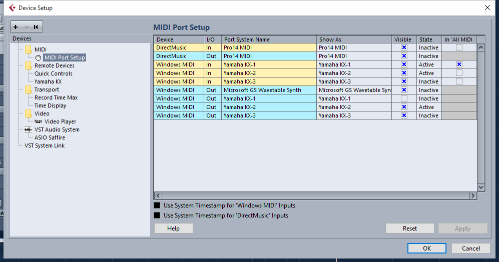Sort by the Show As column header
The image size is (499, 262).
pyautogui.click(x=354, y=39)
